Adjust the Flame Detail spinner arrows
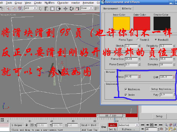Viewport: 177px width, 132px height. 139,65
